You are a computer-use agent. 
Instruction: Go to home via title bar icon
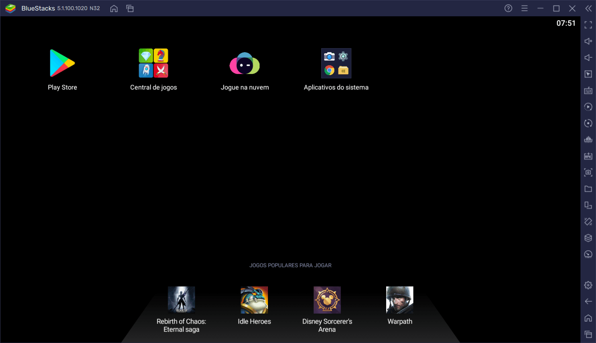coord(114,8)
